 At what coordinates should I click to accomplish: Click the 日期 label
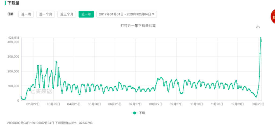pyautogui.click(x=10, y=14)
